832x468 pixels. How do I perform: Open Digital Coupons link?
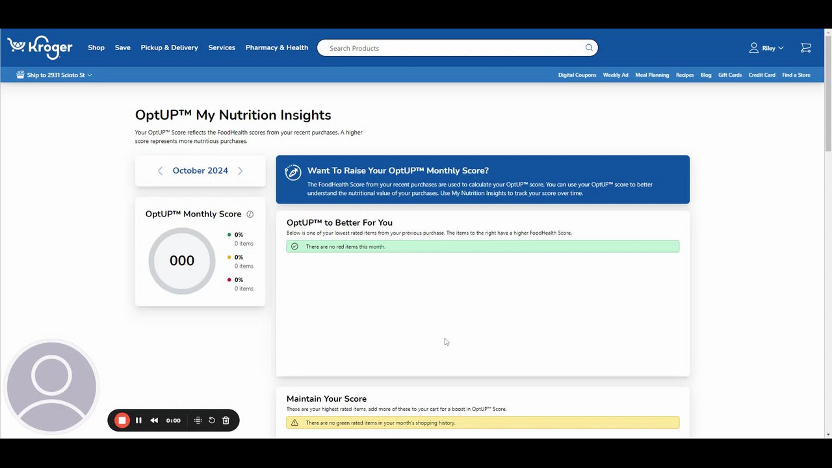(x=577, y=75)
